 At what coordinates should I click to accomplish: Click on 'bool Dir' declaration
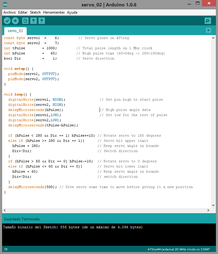[x=30, y=58]
